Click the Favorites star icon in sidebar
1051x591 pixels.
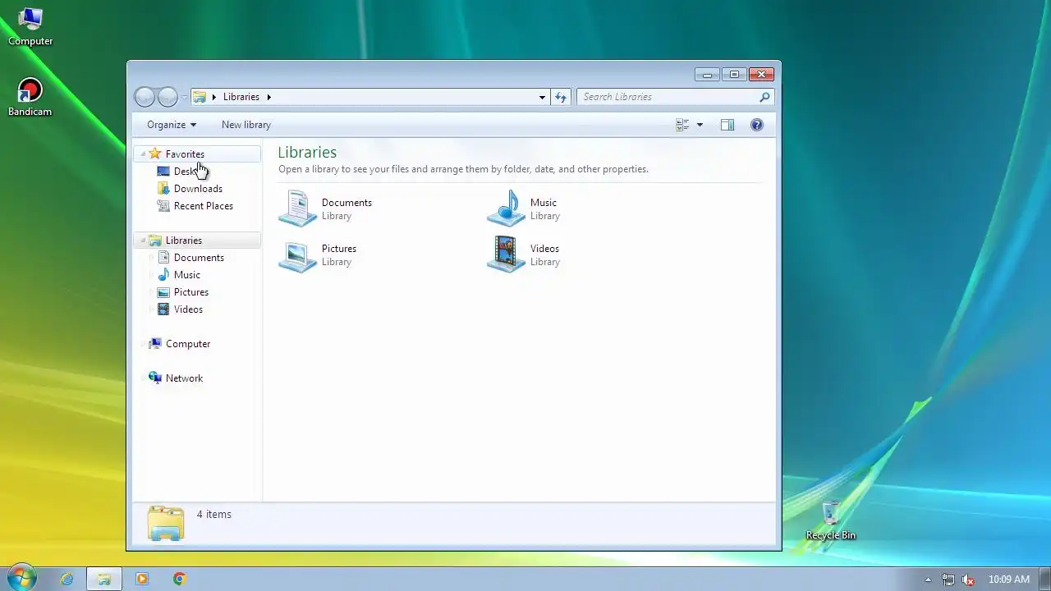coord(155,153)
